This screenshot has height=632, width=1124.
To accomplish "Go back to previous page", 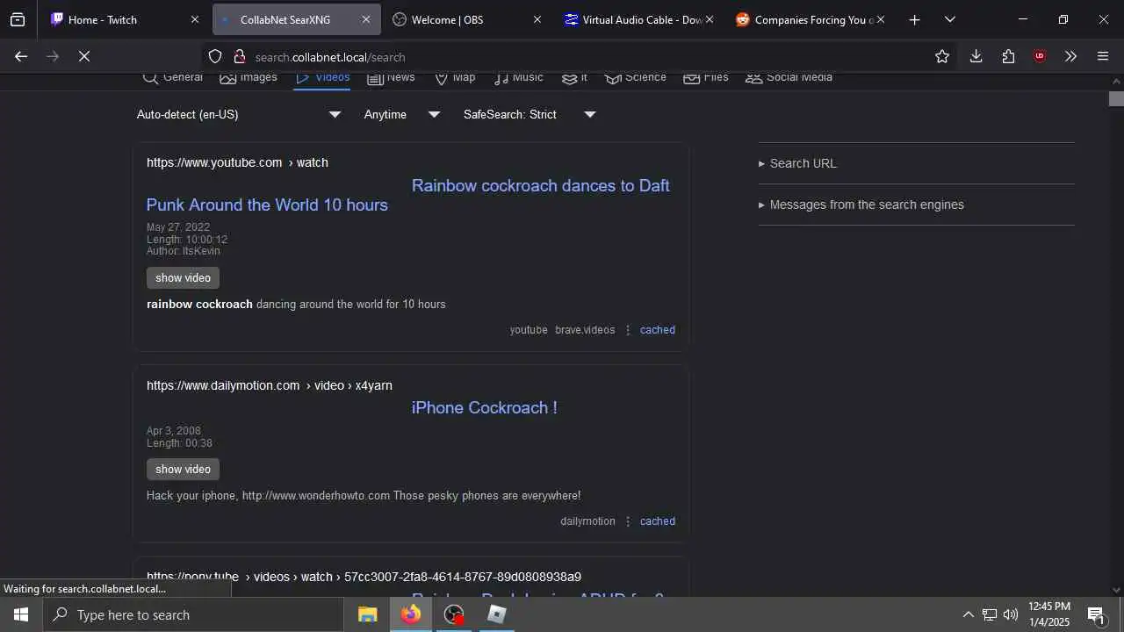I will 21,56.
